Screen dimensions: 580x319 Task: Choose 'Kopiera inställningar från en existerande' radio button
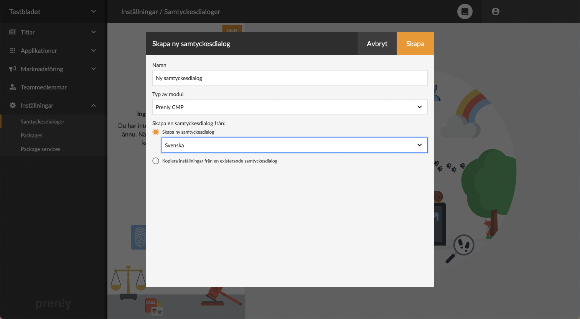click(x=156, y=161)
